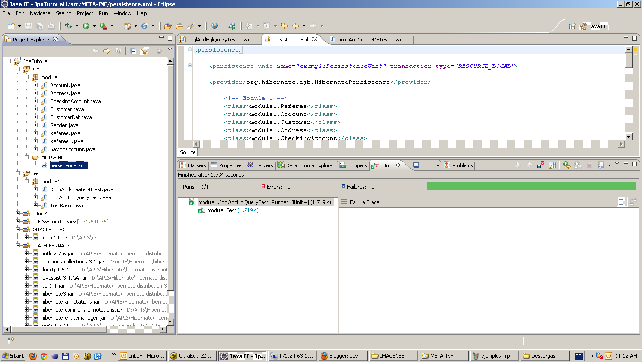Switch to the Java EE perspective button
The height and width of the screenshot is (362, 642).
594,26
